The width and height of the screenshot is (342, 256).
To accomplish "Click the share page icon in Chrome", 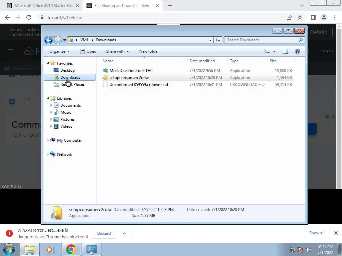I will [x=289, y=17].
